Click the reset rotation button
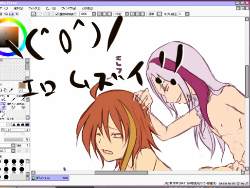The image size is (250, 188). click(143, 14)
